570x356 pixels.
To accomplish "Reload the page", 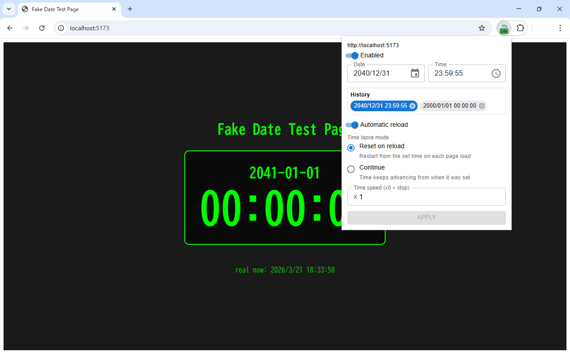I will click(x=42, y=28).
